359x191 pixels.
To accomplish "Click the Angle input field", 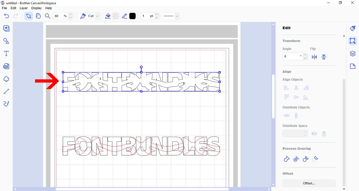I will [293, 56].
